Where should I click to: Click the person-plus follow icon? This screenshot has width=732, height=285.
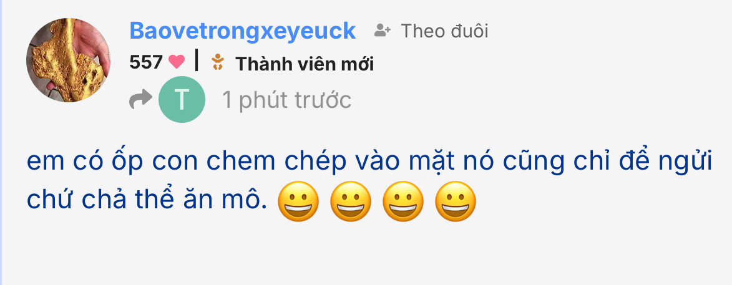383,31
